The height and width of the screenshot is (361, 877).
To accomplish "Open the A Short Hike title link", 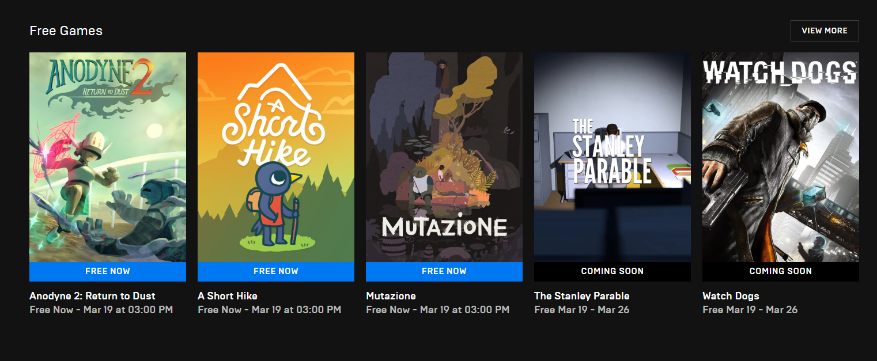I will click(228, 296).
